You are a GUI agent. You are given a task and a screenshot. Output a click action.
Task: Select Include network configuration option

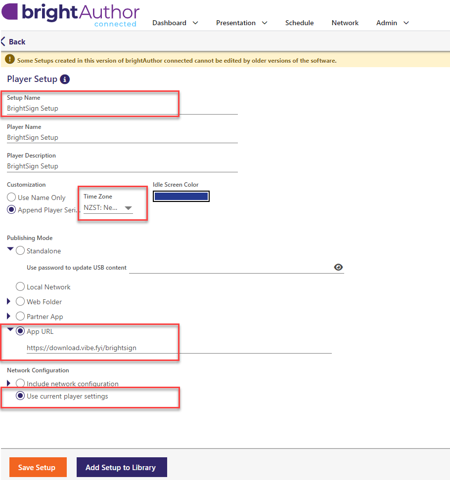coord(20,383)
